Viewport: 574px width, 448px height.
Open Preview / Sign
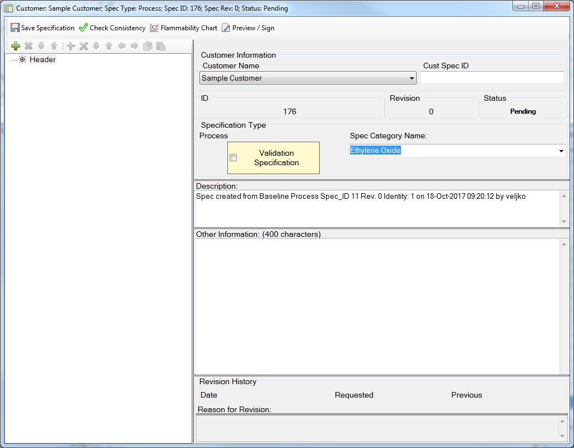(x=248, y=28)
